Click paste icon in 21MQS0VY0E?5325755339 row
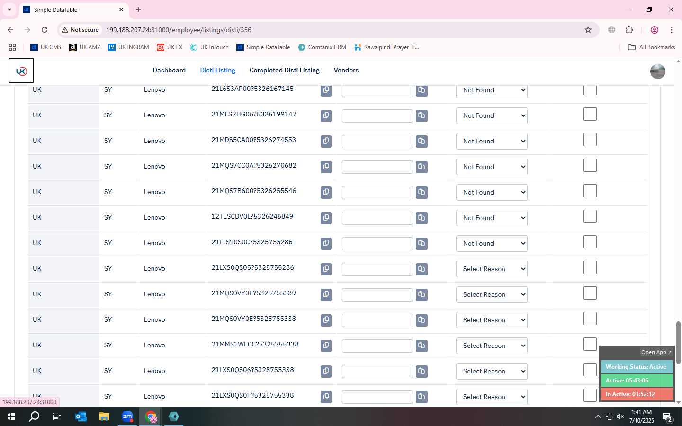 (x=422, y=294)
